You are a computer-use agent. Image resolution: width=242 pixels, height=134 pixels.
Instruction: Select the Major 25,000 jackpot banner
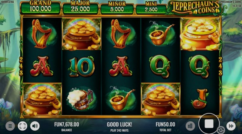point(80,7)
